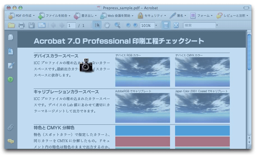Open the フォーム menu
The height and width of the screenshot is (155, 257).
tap(202, 16)
